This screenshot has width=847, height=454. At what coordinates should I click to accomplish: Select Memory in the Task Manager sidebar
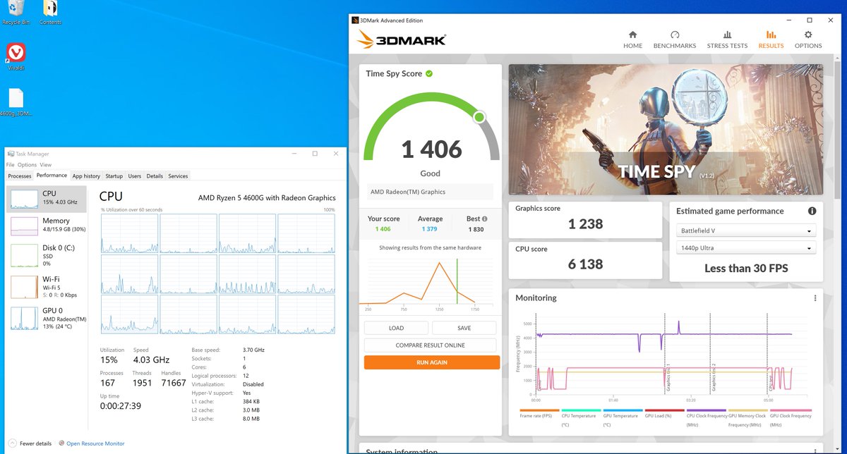pyautogui.click(x=46, y=226)
